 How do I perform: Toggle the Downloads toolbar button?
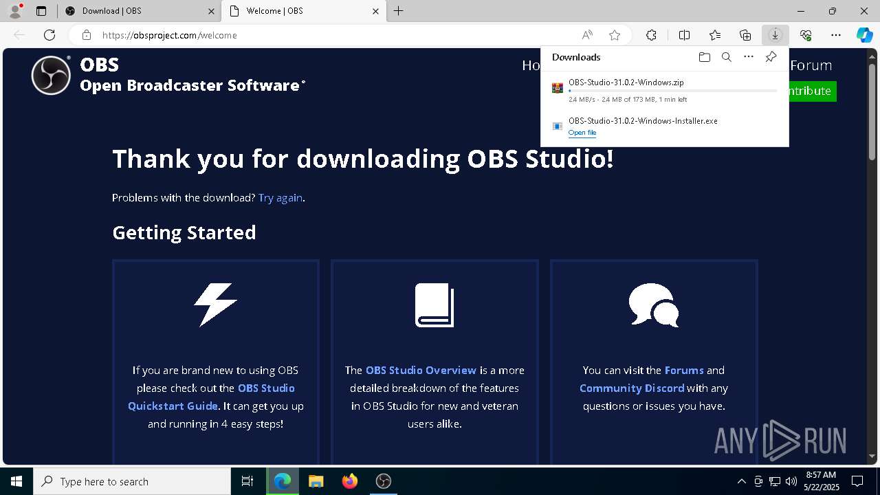(775, 35)
